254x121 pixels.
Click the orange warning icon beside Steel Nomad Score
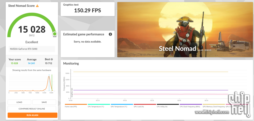tap(37, 6)
